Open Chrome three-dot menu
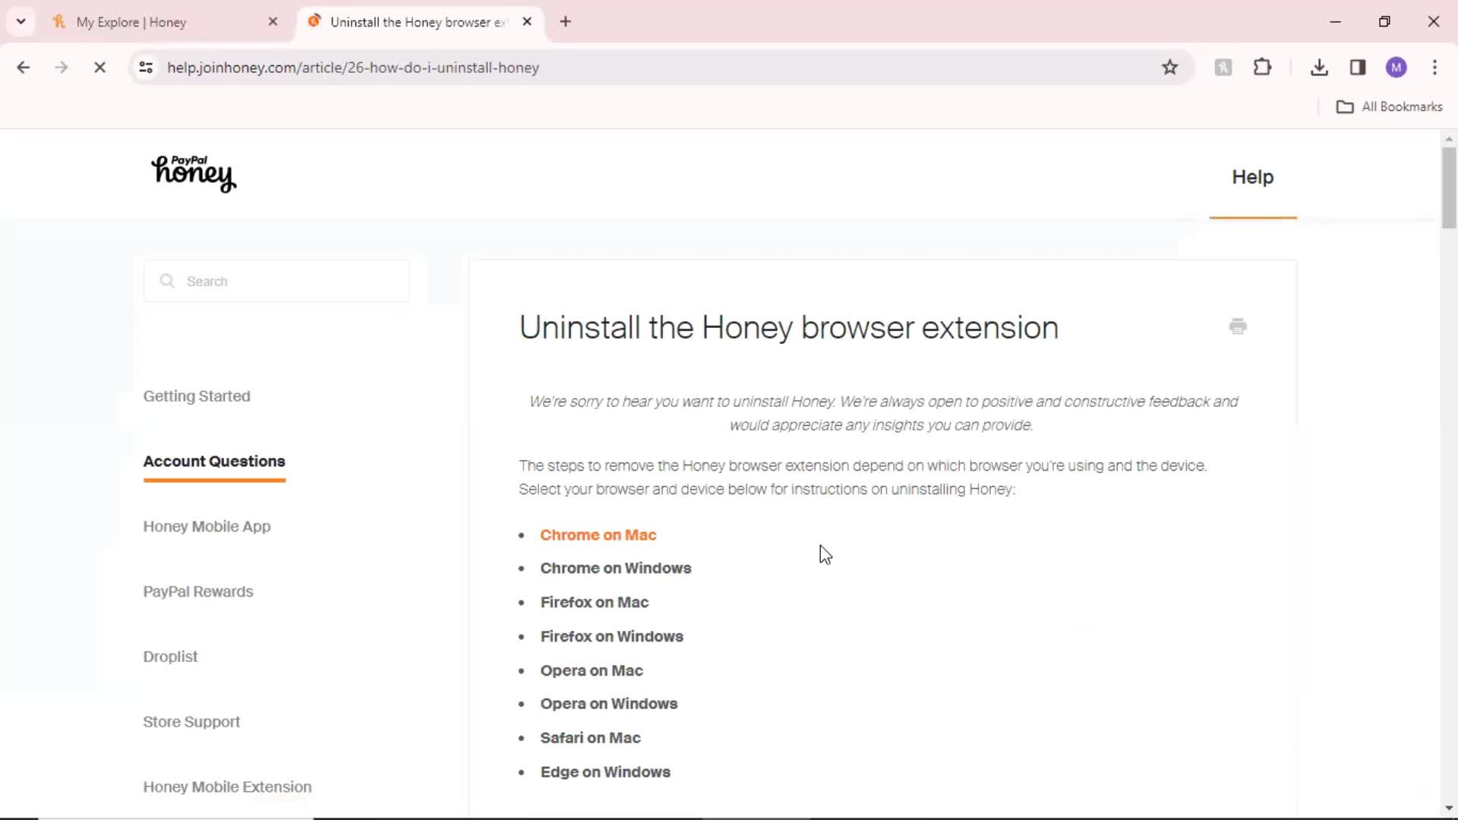Image resolution: width=1458 pixels, height=820 pixels. coord(1434,68)
